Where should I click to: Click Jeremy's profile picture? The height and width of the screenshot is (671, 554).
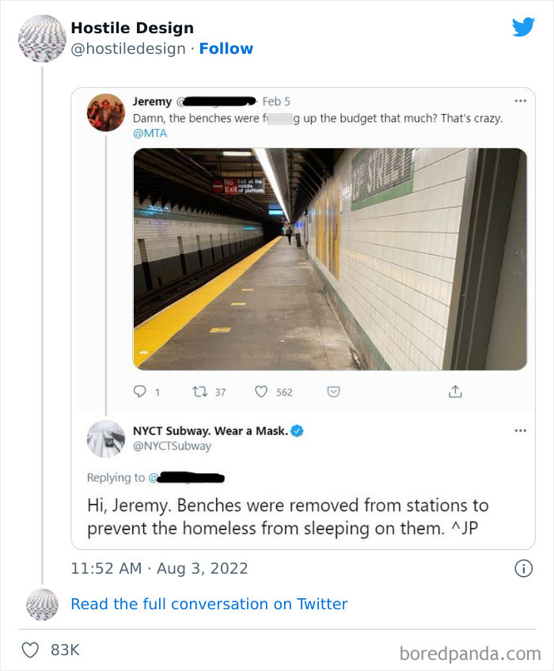tap(106, 112)
